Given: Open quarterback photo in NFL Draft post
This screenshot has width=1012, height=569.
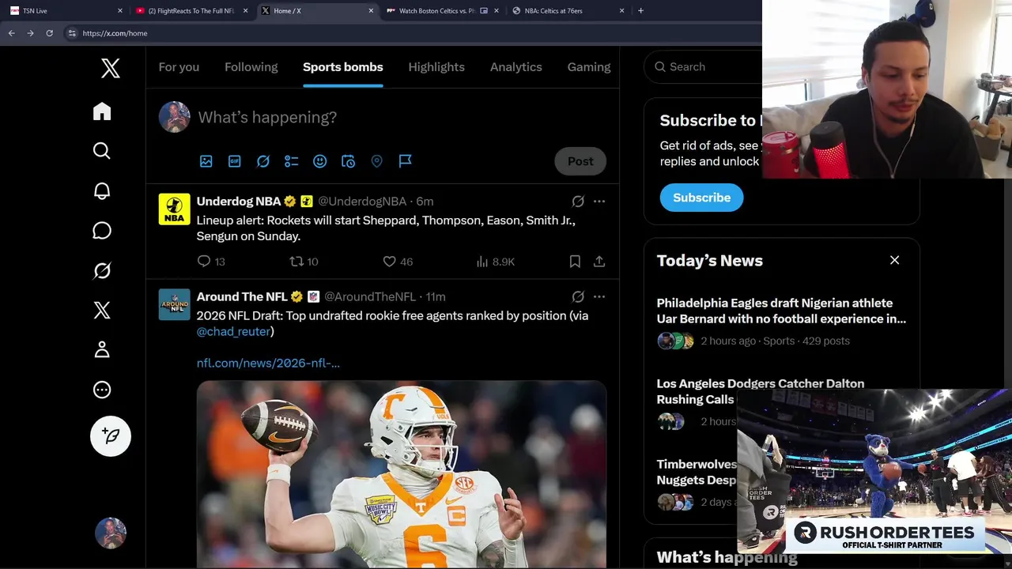Looking at the screenshot, I should 402,474.
